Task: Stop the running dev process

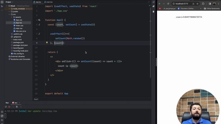Action: (x=9, y=107)
